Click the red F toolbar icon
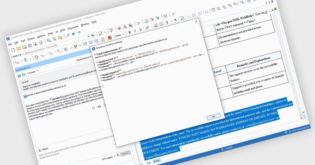The image size is (315, 165). [110, 37]
